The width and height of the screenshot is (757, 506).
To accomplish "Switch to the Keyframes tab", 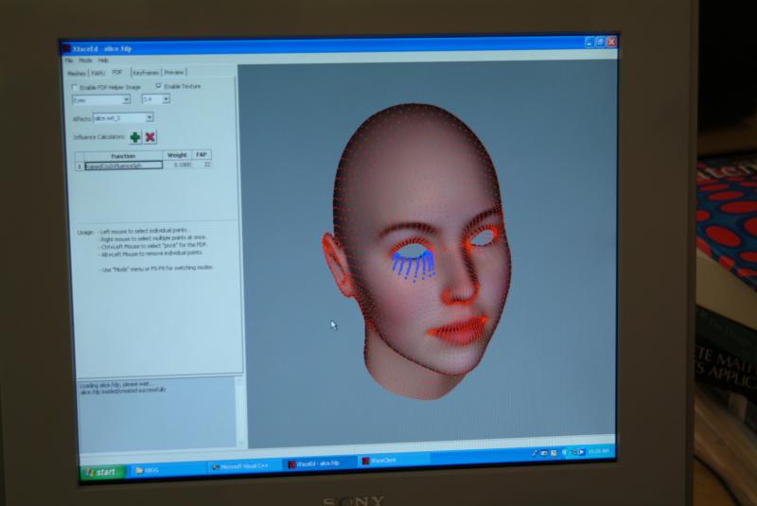I will [x=146, y=72].
